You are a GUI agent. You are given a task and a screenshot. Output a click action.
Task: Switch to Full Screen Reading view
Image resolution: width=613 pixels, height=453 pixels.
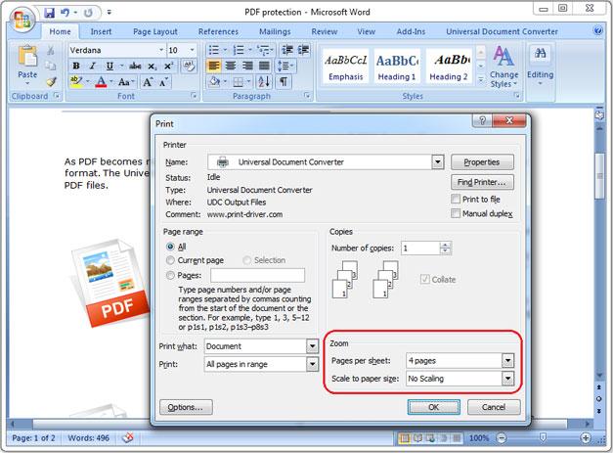point(417,438)
